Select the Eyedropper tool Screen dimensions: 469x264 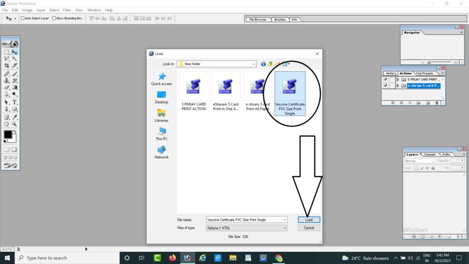pyautogui.click(x=14, y=117)
